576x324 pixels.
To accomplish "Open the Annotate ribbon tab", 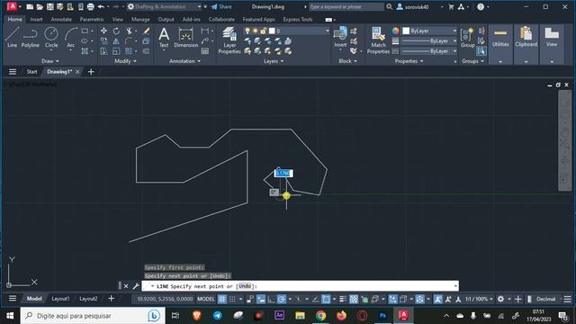I will point(61,19).
